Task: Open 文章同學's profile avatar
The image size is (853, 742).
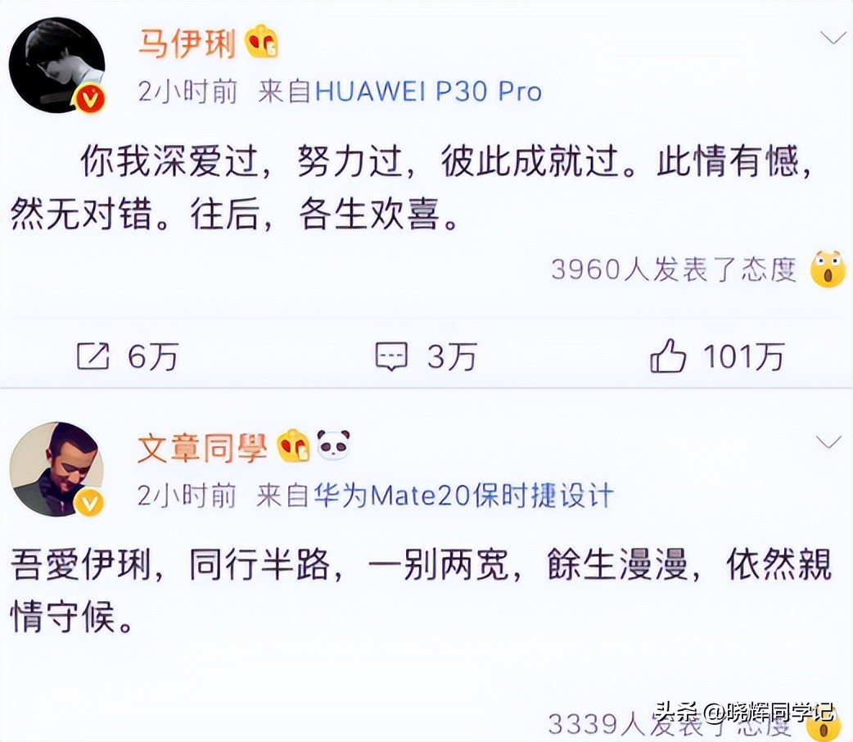Action: tap(56, 468)
